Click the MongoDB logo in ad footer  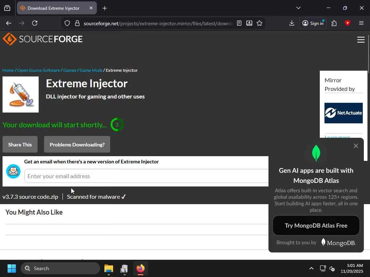(x=338, y=242)
